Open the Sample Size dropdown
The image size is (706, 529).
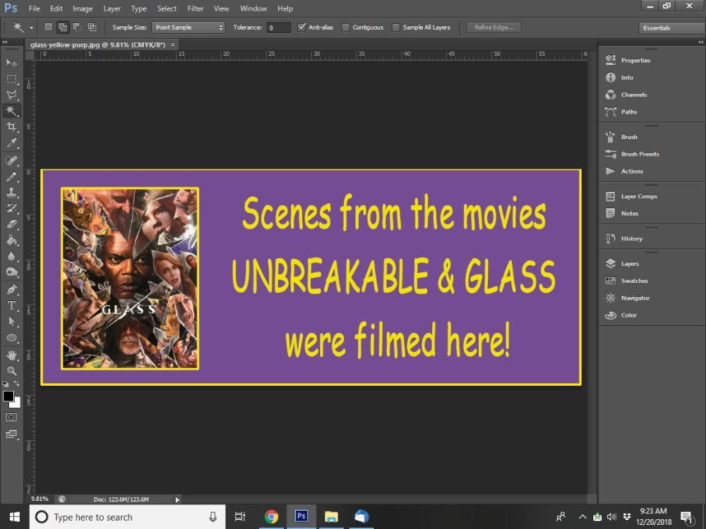(x=189, y=28)
